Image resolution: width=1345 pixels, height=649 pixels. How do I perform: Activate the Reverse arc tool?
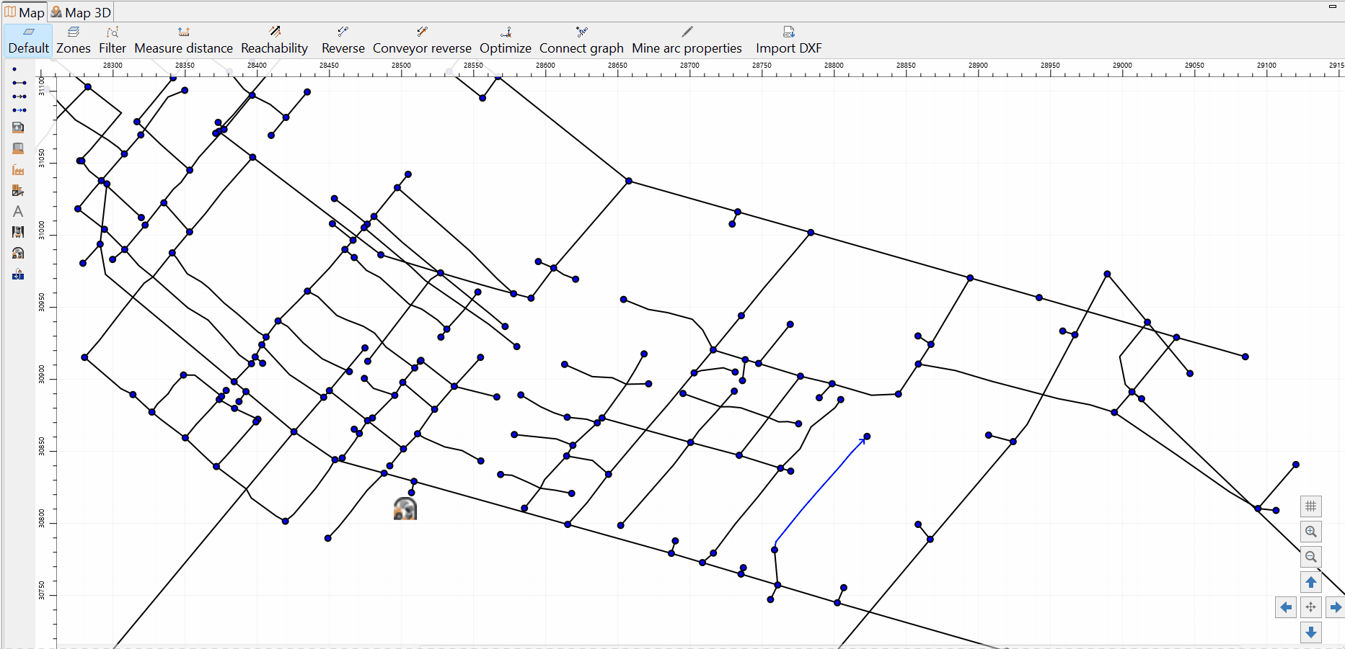click(x=343, y=40)
